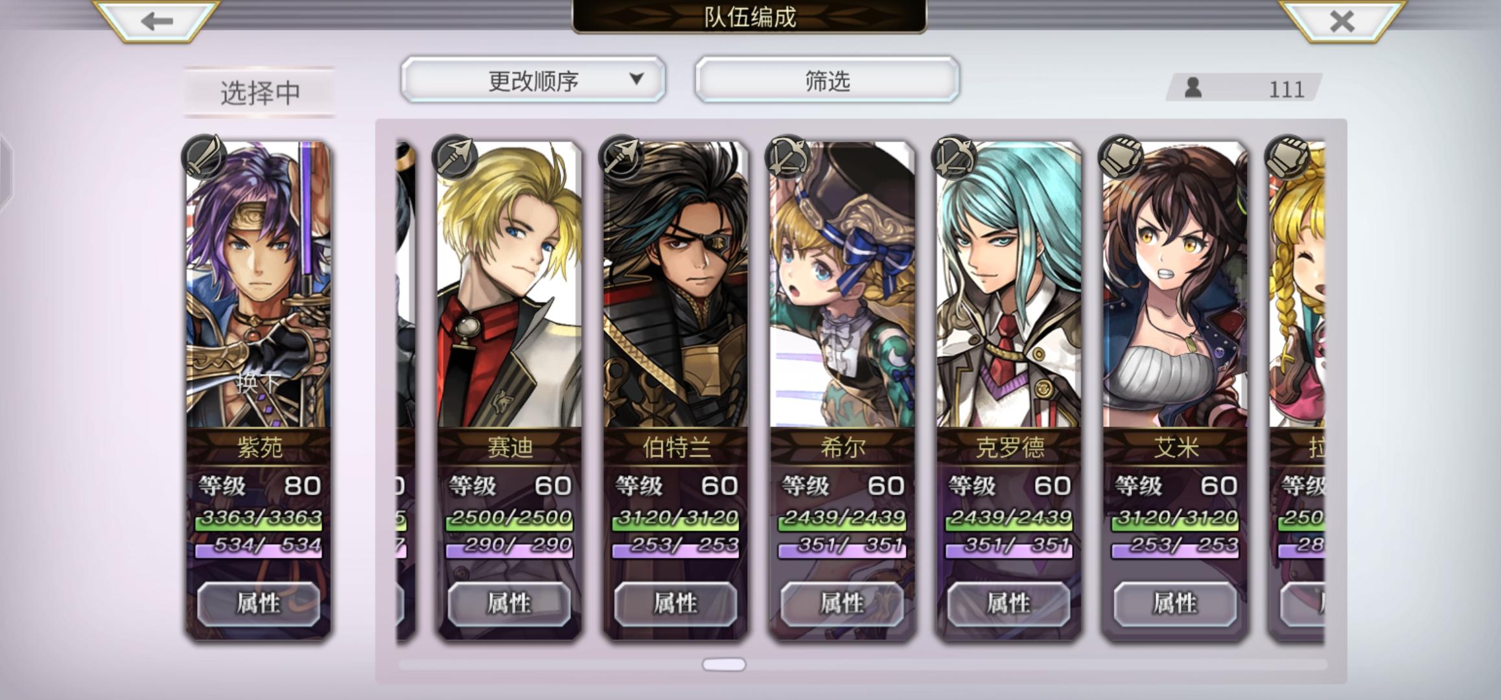The image size is (1501, 700).
Task: Click bow class icon on 希尔 card
Action: tap(788, 157)
